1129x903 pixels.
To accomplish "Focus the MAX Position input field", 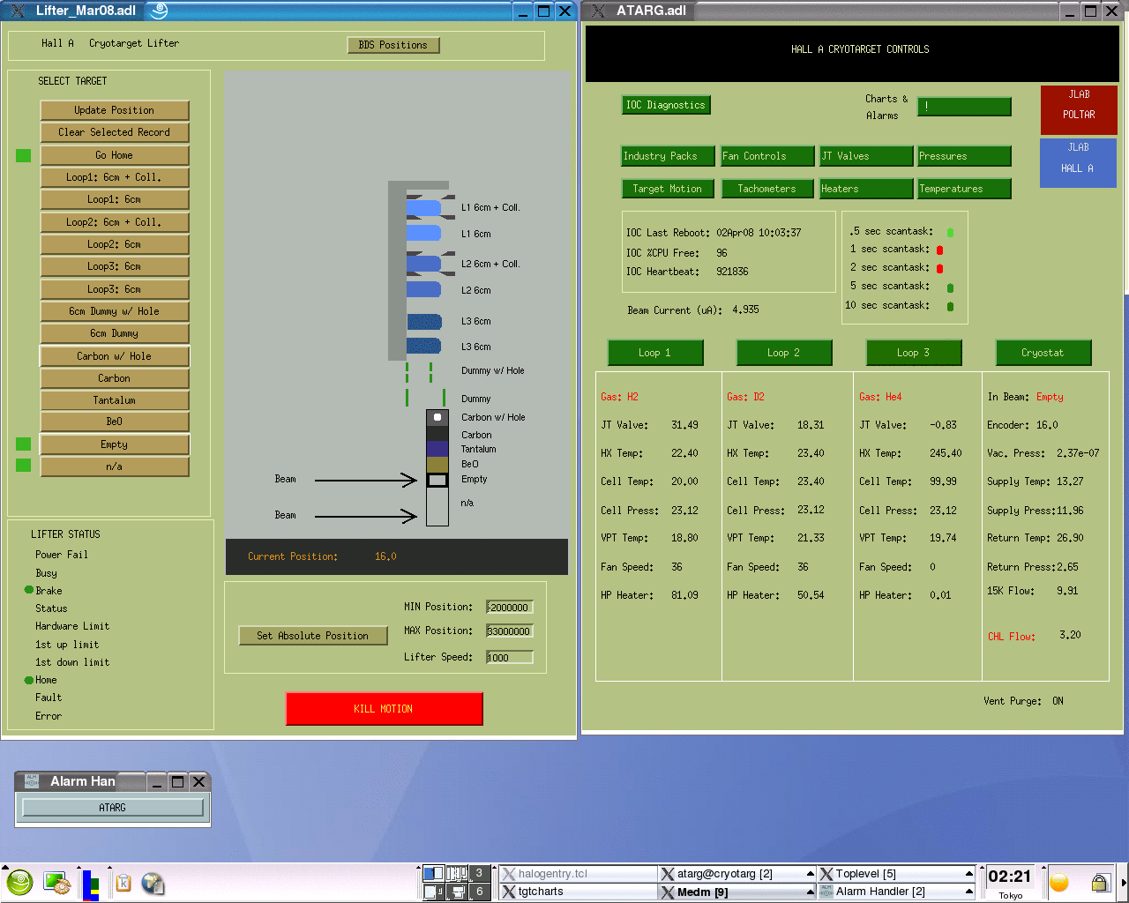I will tap(510, 631).
